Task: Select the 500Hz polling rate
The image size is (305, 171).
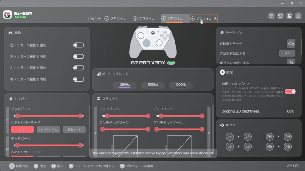Action: click(x=153, y=85)
